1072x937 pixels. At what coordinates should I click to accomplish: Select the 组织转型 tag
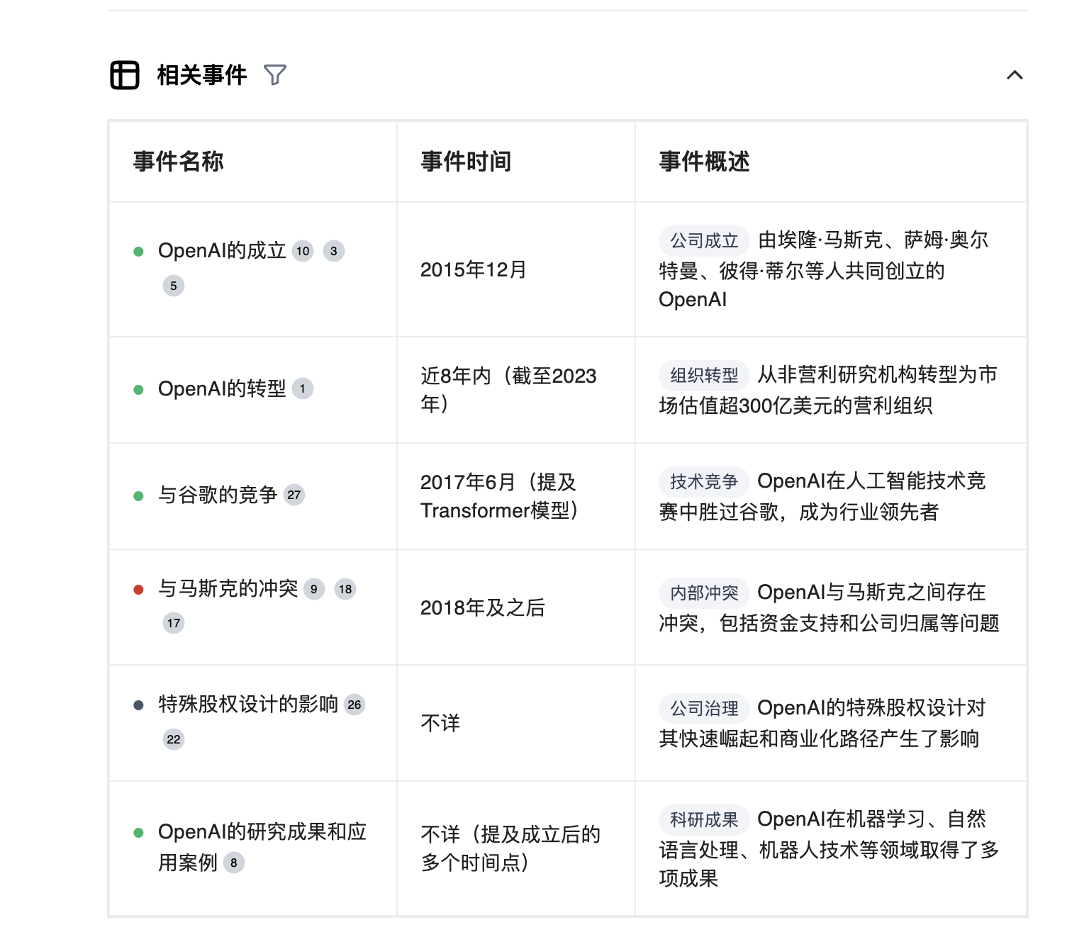(704, 376)
